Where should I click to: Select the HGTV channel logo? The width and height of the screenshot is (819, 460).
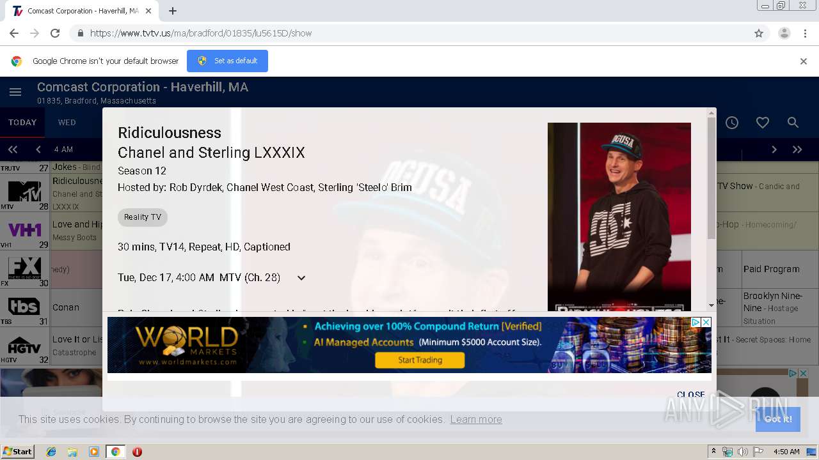click(24, 346)
